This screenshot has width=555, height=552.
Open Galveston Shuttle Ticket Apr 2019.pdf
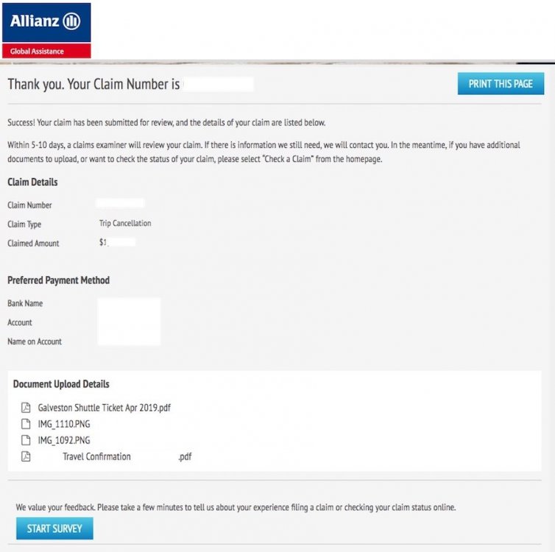(x=104, y=408)
